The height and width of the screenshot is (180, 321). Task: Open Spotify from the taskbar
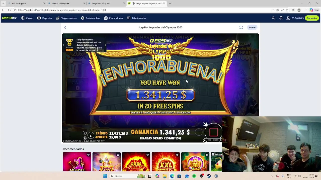click(x=194, y=176)
